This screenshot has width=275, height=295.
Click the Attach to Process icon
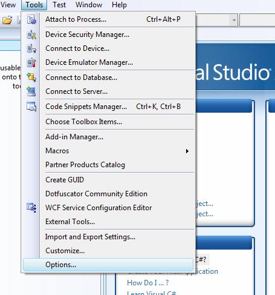pos(31,19)
